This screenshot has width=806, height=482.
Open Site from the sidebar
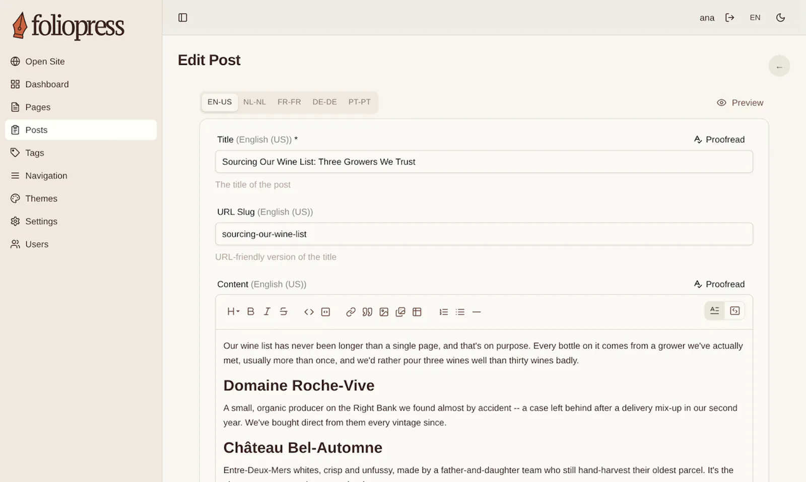tap(81, 61)
